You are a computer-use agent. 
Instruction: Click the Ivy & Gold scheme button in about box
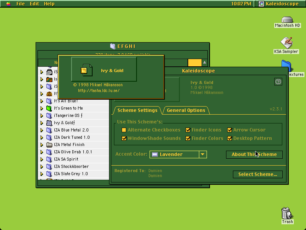[104, 69]
